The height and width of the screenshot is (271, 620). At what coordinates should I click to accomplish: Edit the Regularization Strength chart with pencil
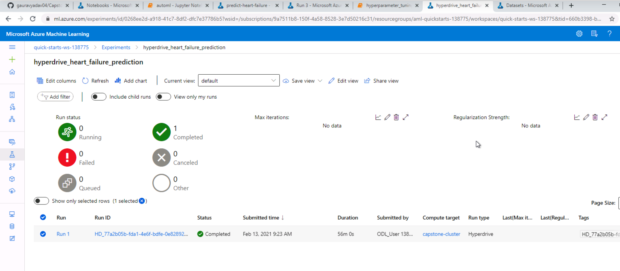pos(586,117)
